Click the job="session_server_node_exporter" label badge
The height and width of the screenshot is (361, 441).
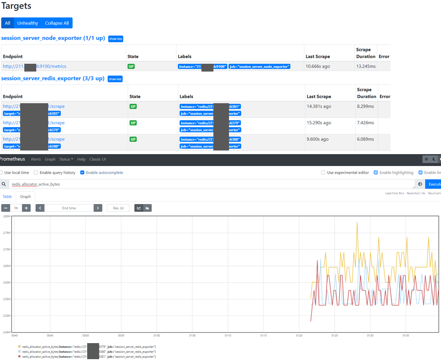click(x=259, y=67)
